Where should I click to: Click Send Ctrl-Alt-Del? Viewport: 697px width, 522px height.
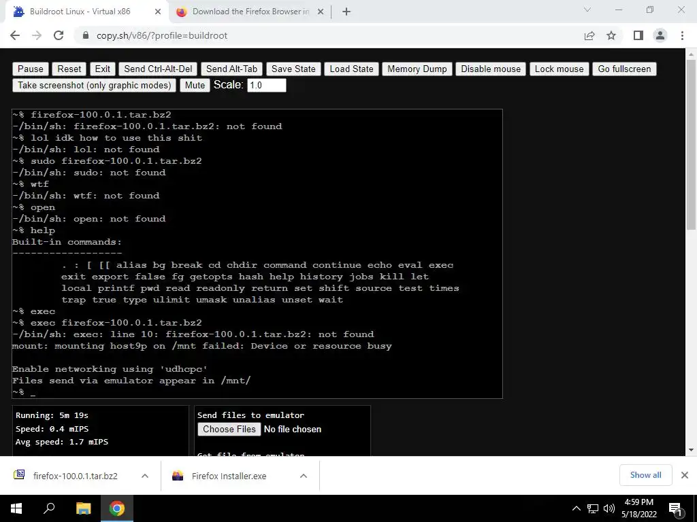tap(158, 69)
